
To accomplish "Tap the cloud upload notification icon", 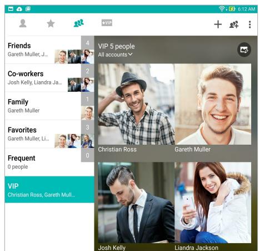I will pyautogui.click(x=19, y=9).
